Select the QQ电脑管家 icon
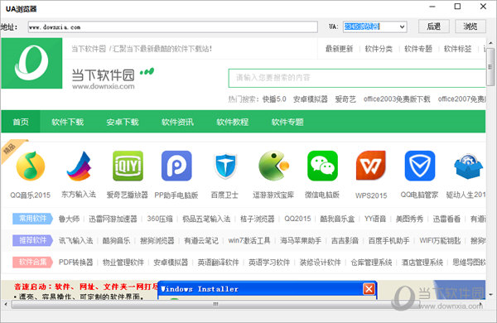 click(420, 166)
